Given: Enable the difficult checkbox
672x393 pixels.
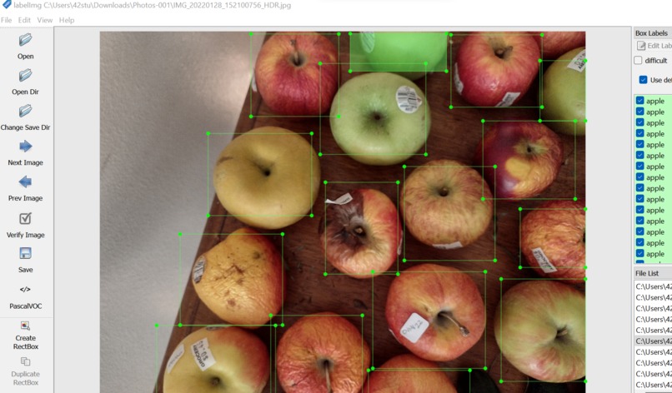Looking at the screenshot, I should click(638, 60).
